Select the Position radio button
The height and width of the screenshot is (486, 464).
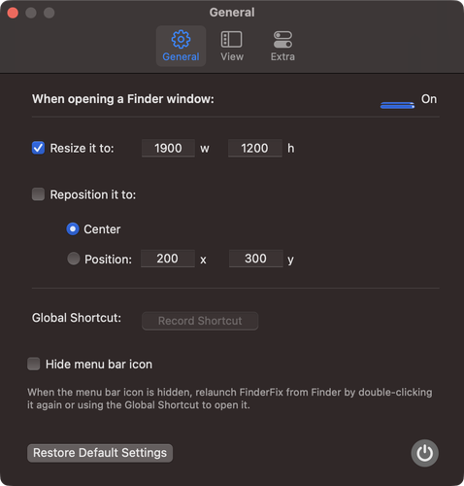coord(74,259)
